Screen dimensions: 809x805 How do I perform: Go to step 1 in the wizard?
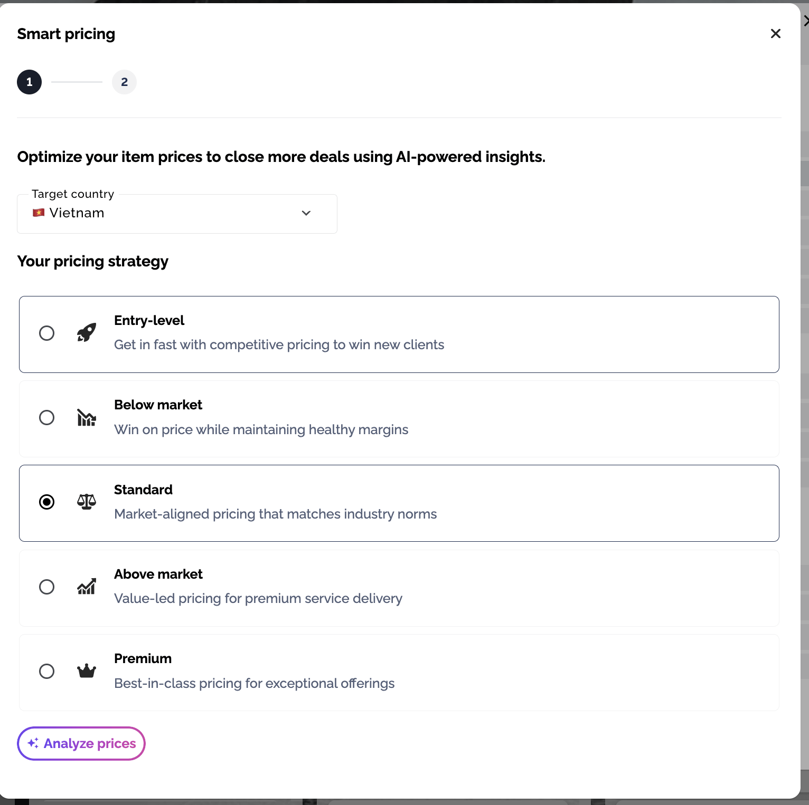(30, 82)
